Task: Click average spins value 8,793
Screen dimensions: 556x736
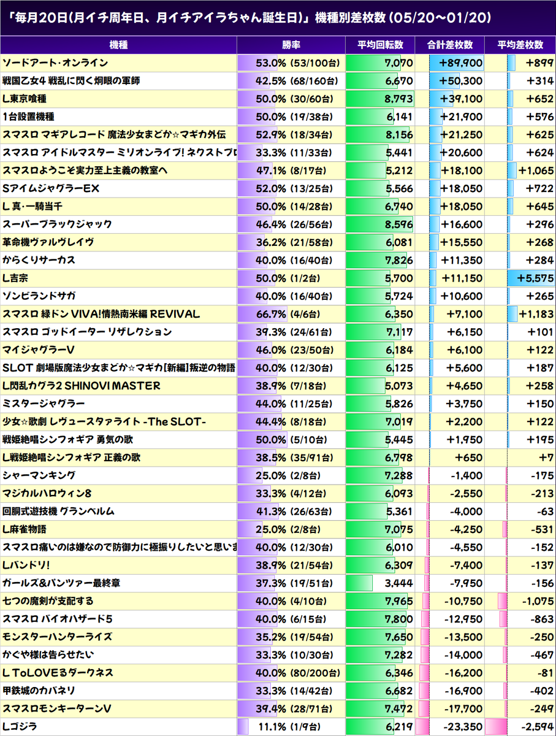Action: [381, 99]
